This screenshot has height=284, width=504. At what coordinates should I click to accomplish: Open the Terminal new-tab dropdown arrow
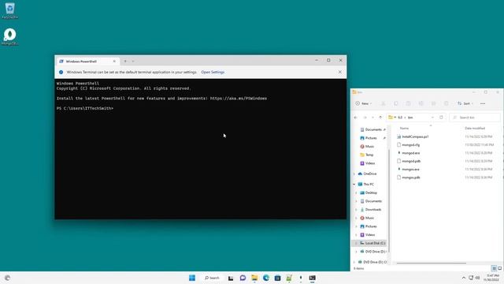133,62
